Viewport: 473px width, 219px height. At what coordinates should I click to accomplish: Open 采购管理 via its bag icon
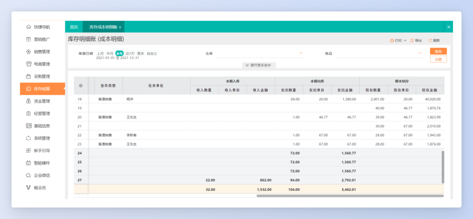point(28,76)
